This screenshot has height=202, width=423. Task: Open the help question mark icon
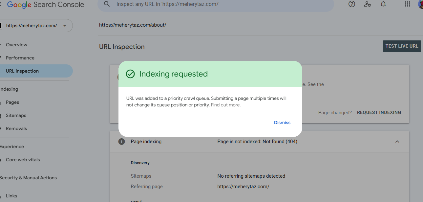point(352,4)
